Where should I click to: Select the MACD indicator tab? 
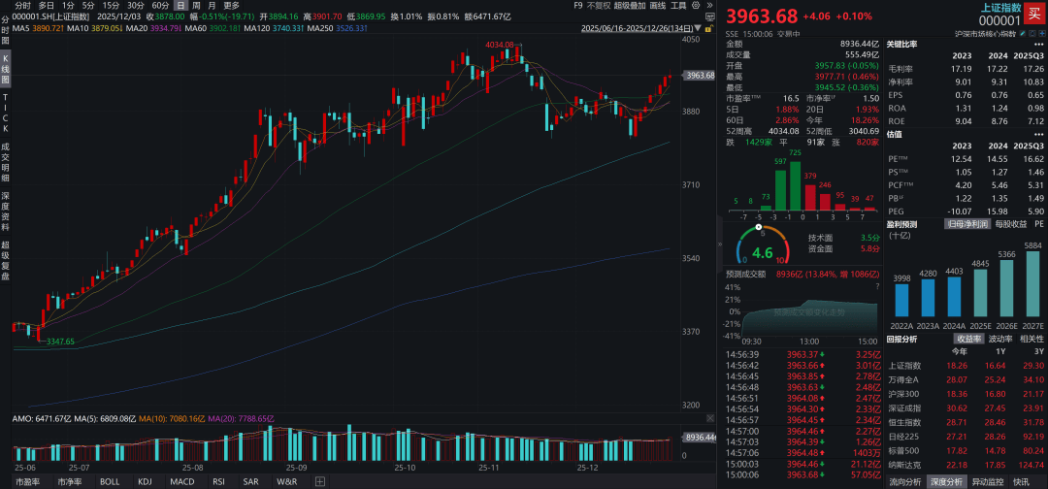(182, 481)
